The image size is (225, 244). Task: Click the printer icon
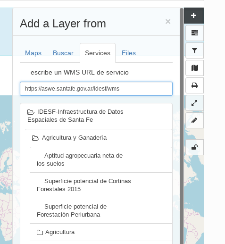(x=195, y=85)
